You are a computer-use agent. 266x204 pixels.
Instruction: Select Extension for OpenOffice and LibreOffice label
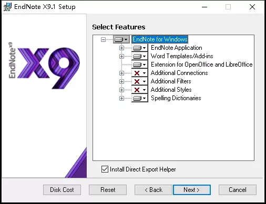[x=202, y=65]
